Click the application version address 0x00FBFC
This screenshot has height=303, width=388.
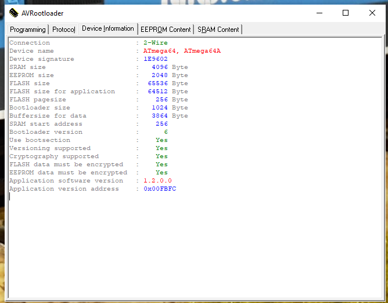coord(160,189)
